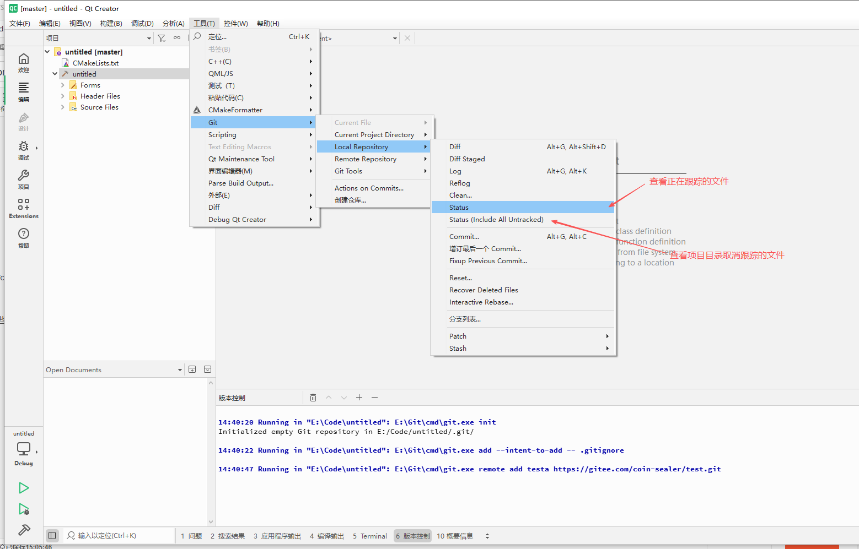Switch to the 1 问题 output tab
The image size is (859, 549).
191,536
